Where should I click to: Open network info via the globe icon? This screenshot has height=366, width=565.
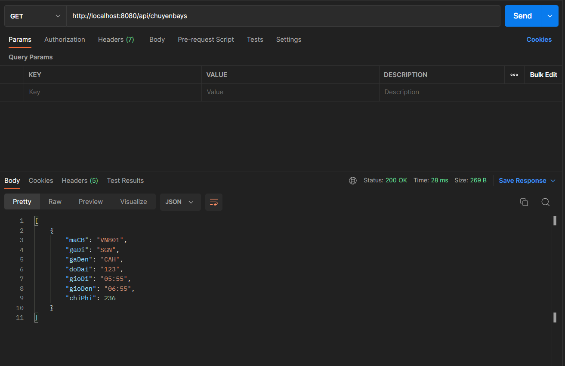tap(353, 181)
